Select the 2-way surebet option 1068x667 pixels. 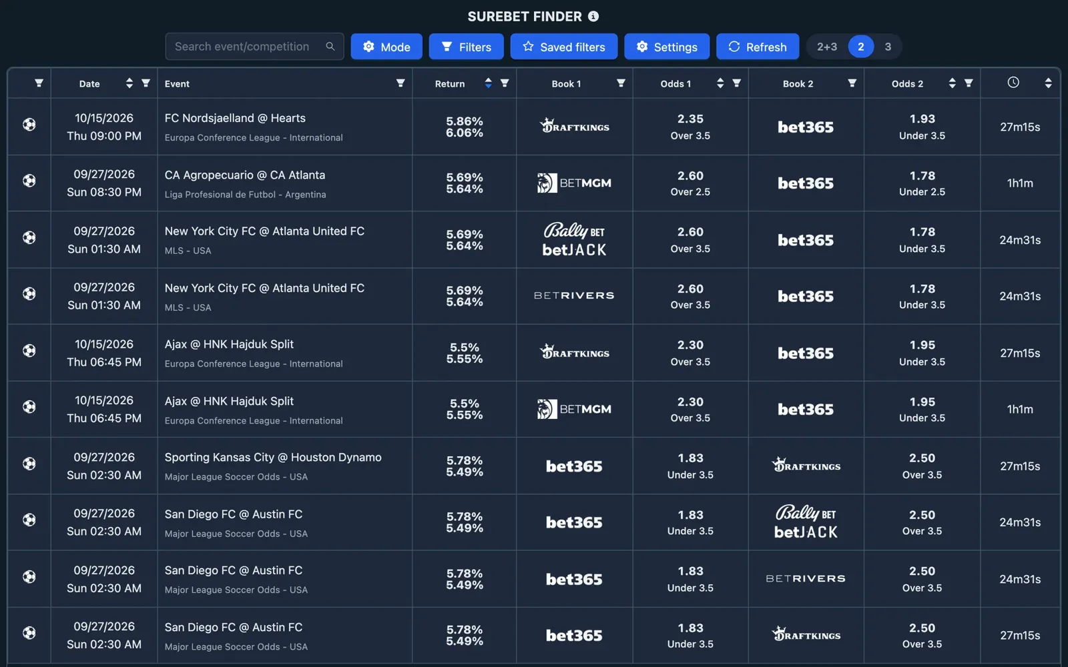coord(861,47)
